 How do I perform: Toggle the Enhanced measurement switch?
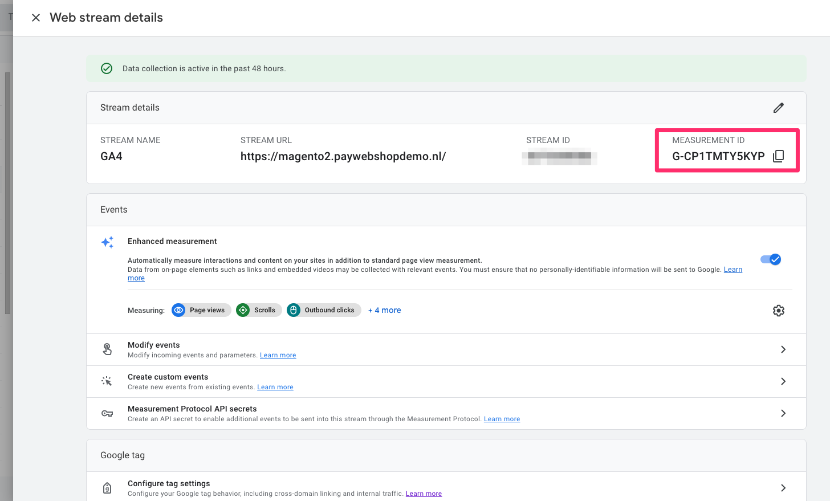click(x=771, y=259)
